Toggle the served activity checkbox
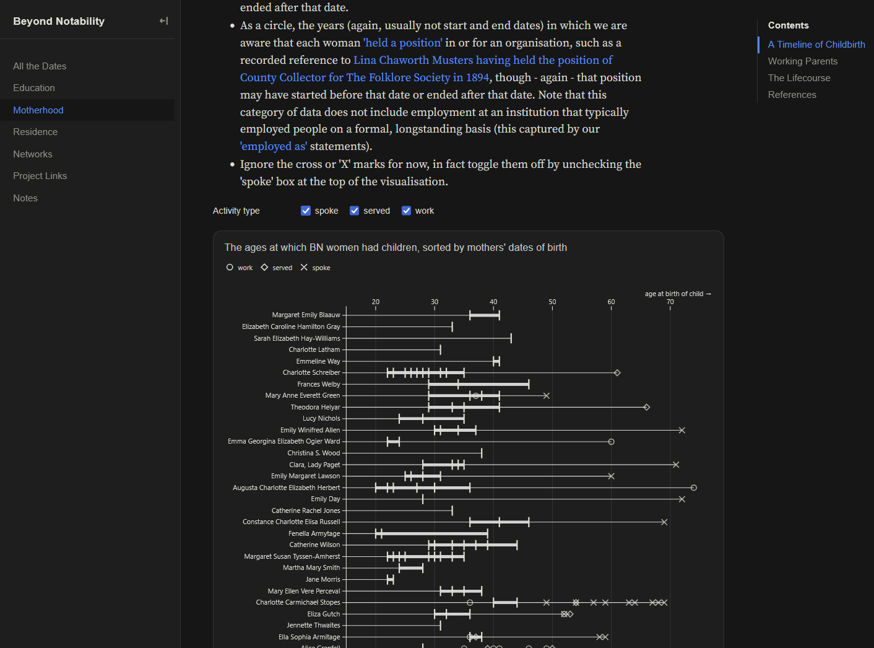The width and height of the screenshot is (874, 648). (355, 211)
